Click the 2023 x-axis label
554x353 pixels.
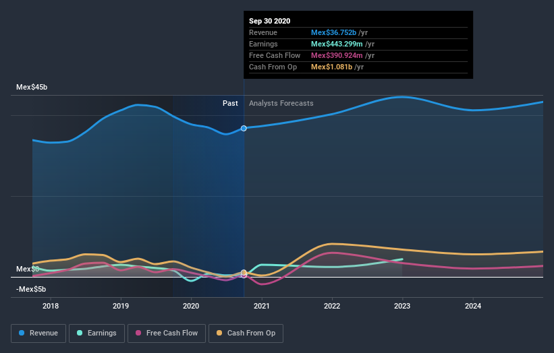pos(402,306)
